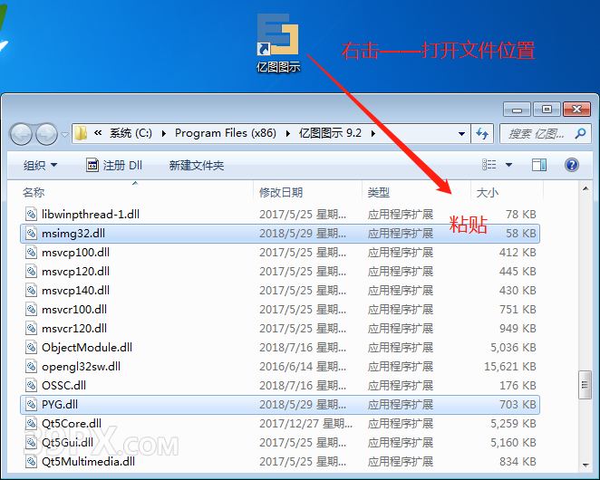Select Qt5Gui.dll file
The width and height of the screenshot is (600, 480).
click(280, 443)
